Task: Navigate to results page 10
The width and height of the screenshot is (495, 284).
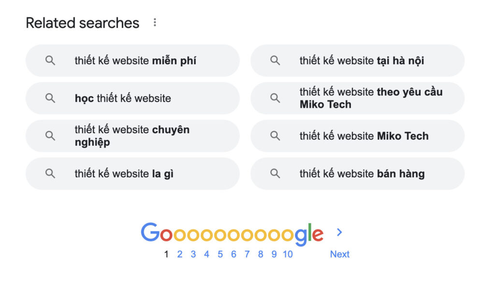Action: (x=288, y=255)
